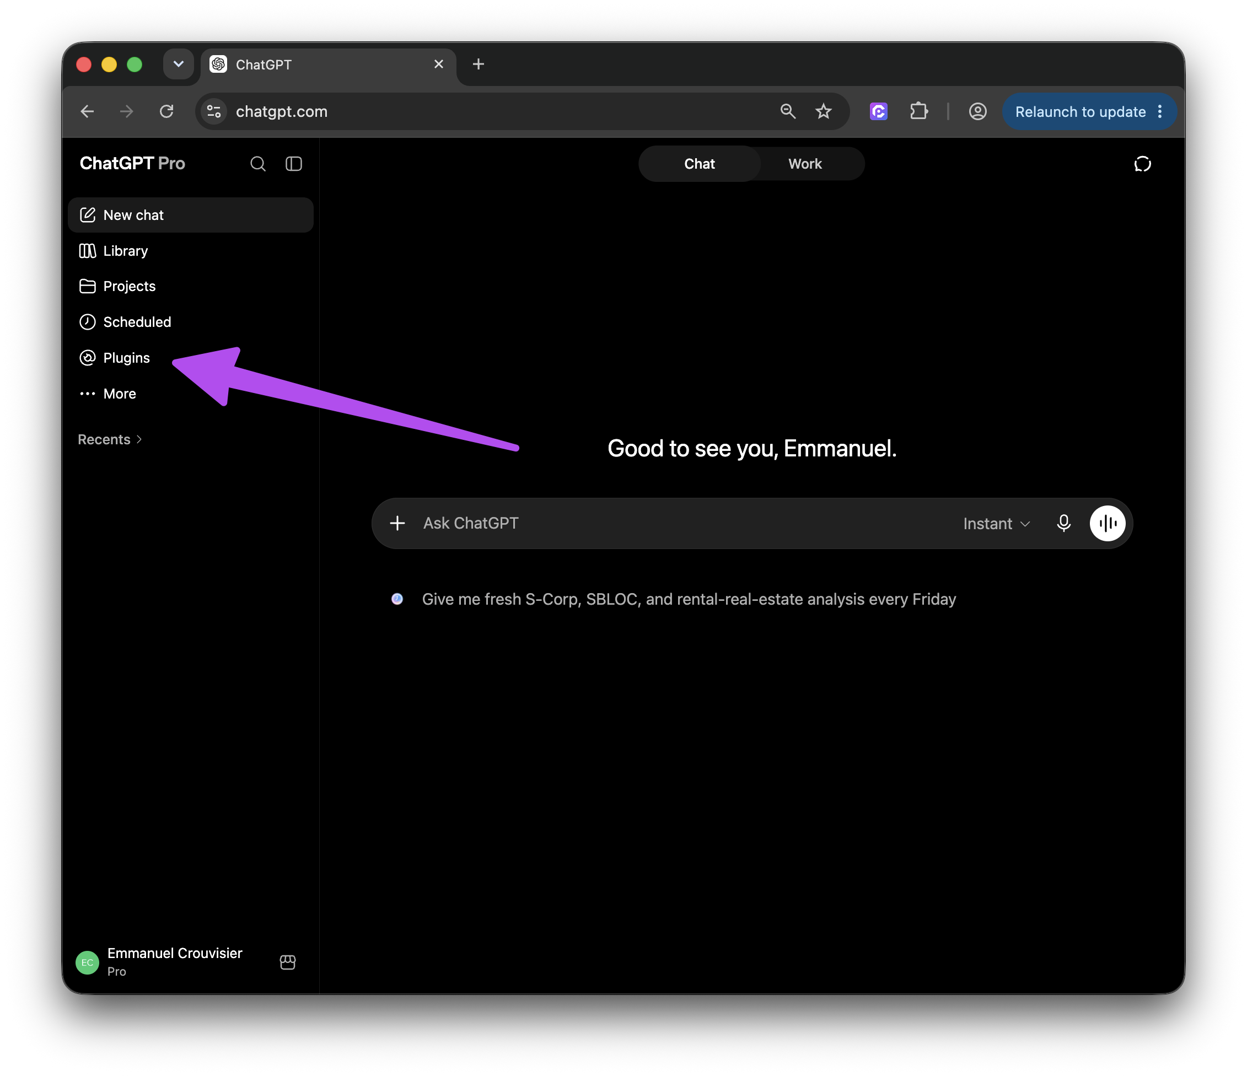Bookmark this page with star icon
This screenshot has height=1076, width=1247.
point(823,111)
